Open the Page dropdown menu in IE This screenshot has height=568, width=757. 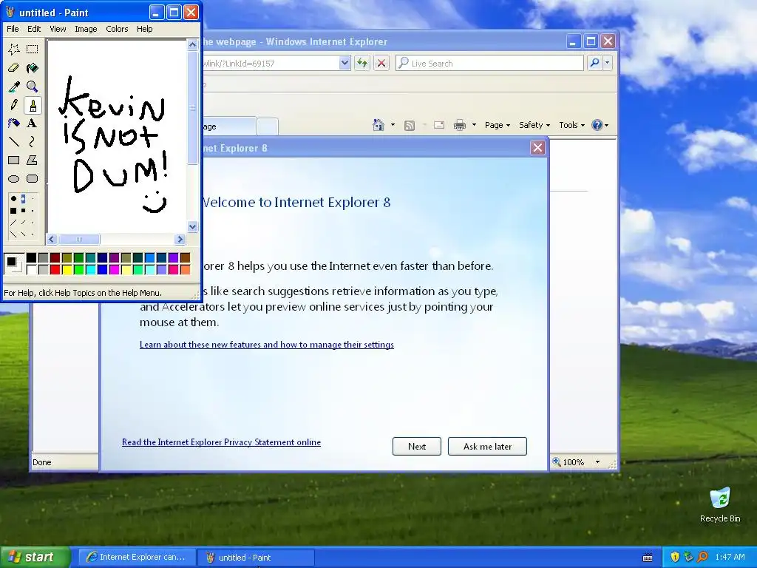tap(498, 125)
